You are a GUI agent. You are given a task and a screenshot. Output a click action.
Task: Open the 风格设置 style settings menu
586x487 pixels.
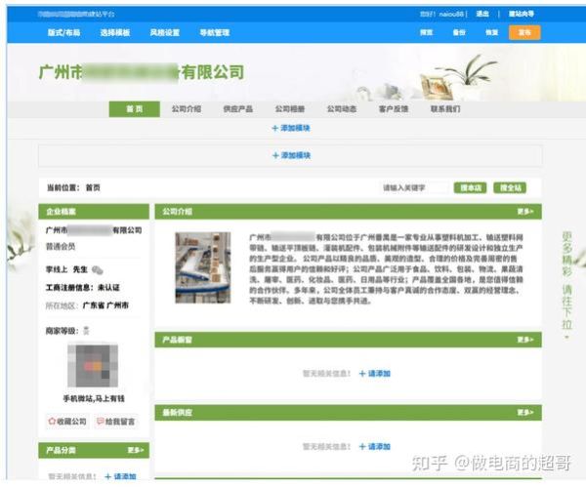click(x=165, y=32)
